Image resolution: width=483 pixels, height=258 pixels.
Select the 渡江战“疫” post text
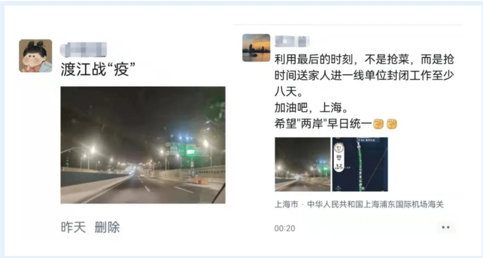pos(98,69)
